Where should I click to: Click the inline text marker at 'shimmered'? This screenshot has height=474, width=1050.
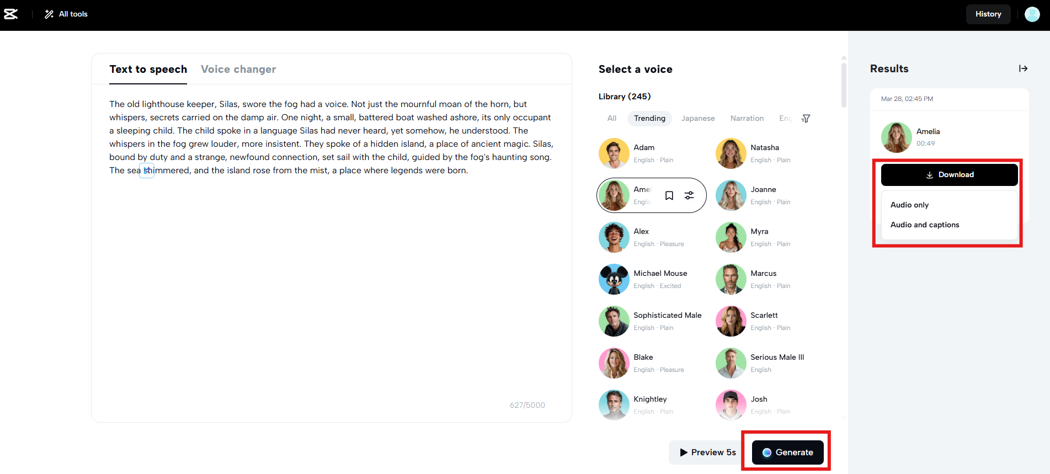[x=147, y=171]
